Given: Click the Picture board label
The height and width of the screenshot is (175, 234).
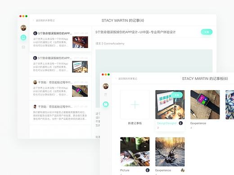Looking at the screenshot, I should [x=125, y=170].
